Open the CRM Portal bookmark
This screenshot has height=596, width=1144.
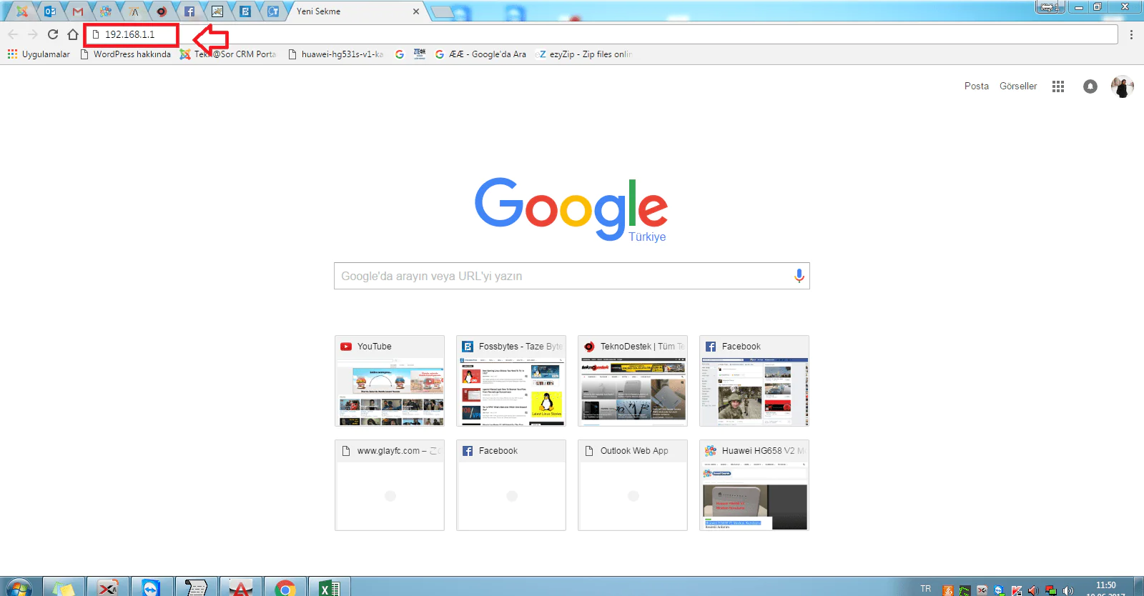(228, 54)
